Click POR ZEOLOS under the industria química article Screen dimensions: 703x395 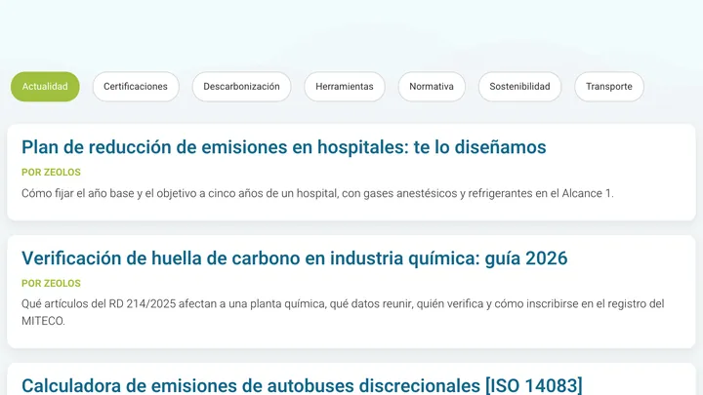[x=51, y=284]
